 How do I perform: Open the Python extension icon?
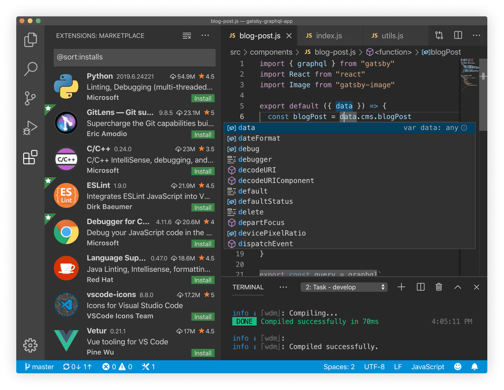(x=66, y=86)
